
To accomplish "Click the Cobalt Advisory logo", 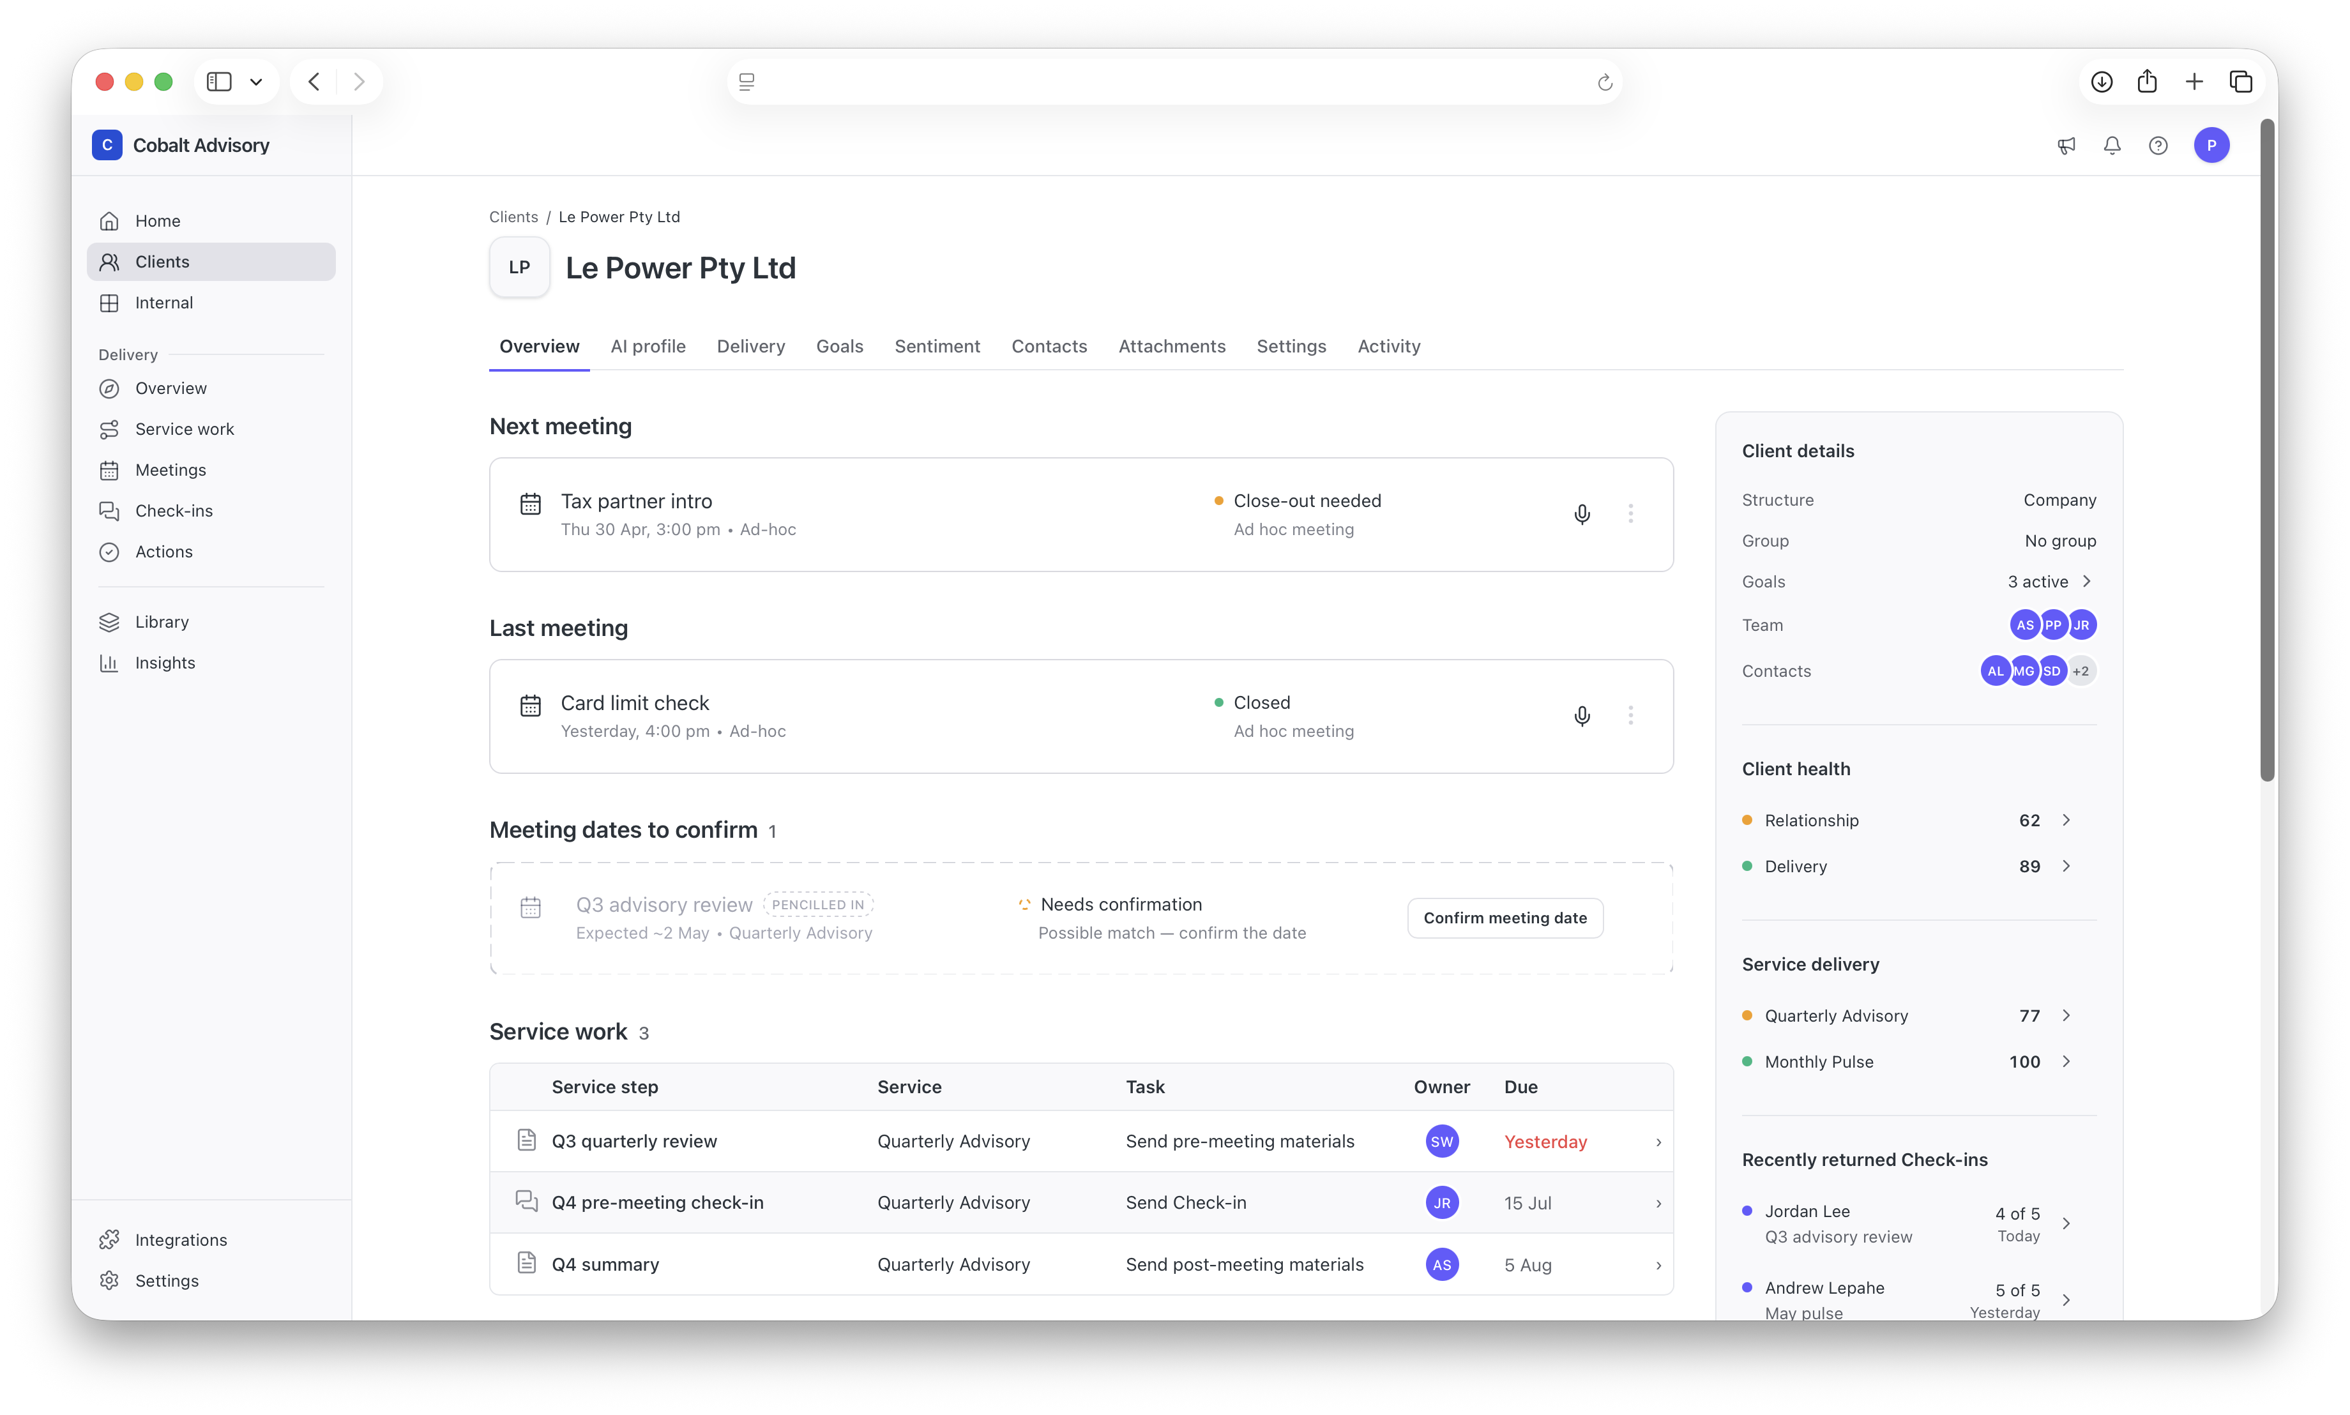I will point(107,145).
